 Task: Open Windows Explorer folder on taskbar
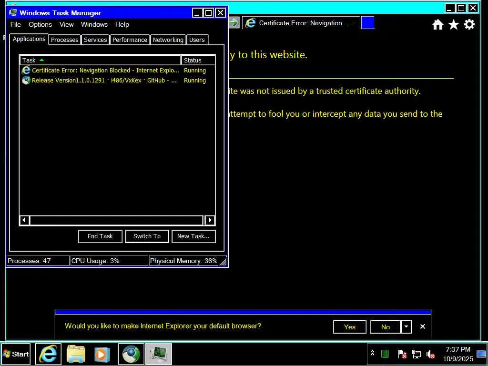coord(76,354)
